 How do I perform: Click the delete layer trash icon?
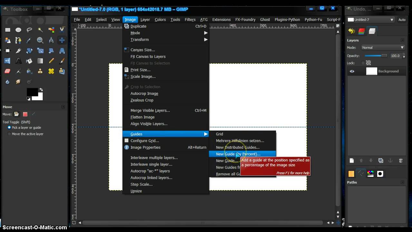point(401,160)
